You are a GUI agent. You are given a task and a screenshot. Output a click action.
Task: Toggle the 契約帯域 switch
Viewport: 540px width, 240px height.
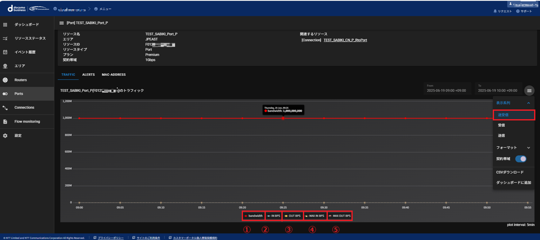coord(521,159)
